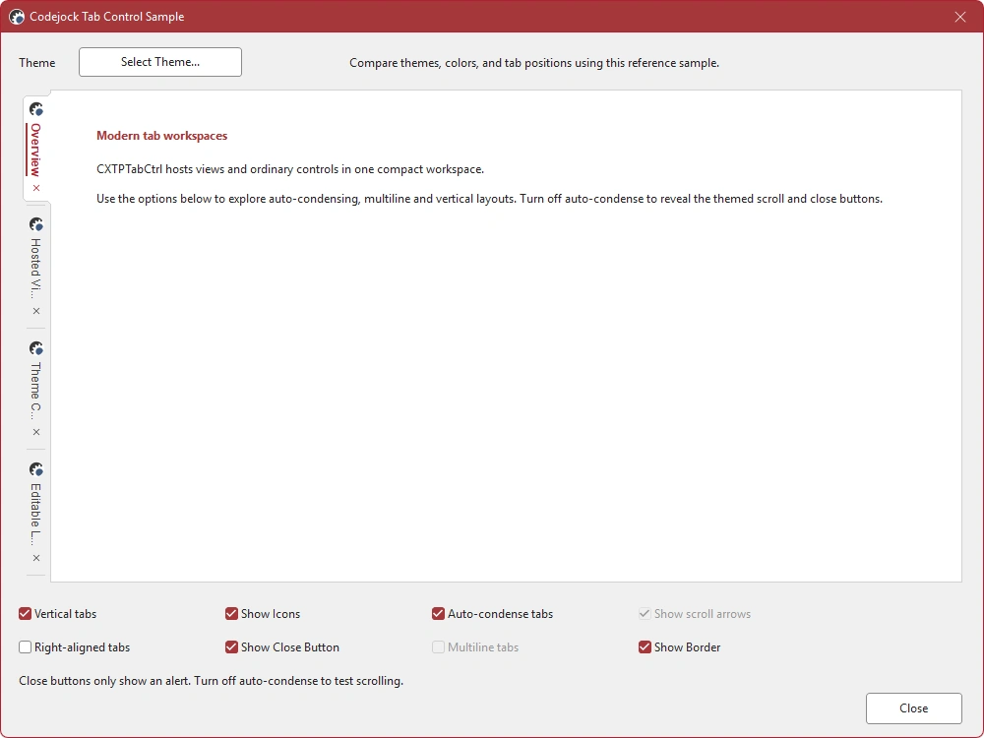Open the Editable L... tab

point(35,514)
